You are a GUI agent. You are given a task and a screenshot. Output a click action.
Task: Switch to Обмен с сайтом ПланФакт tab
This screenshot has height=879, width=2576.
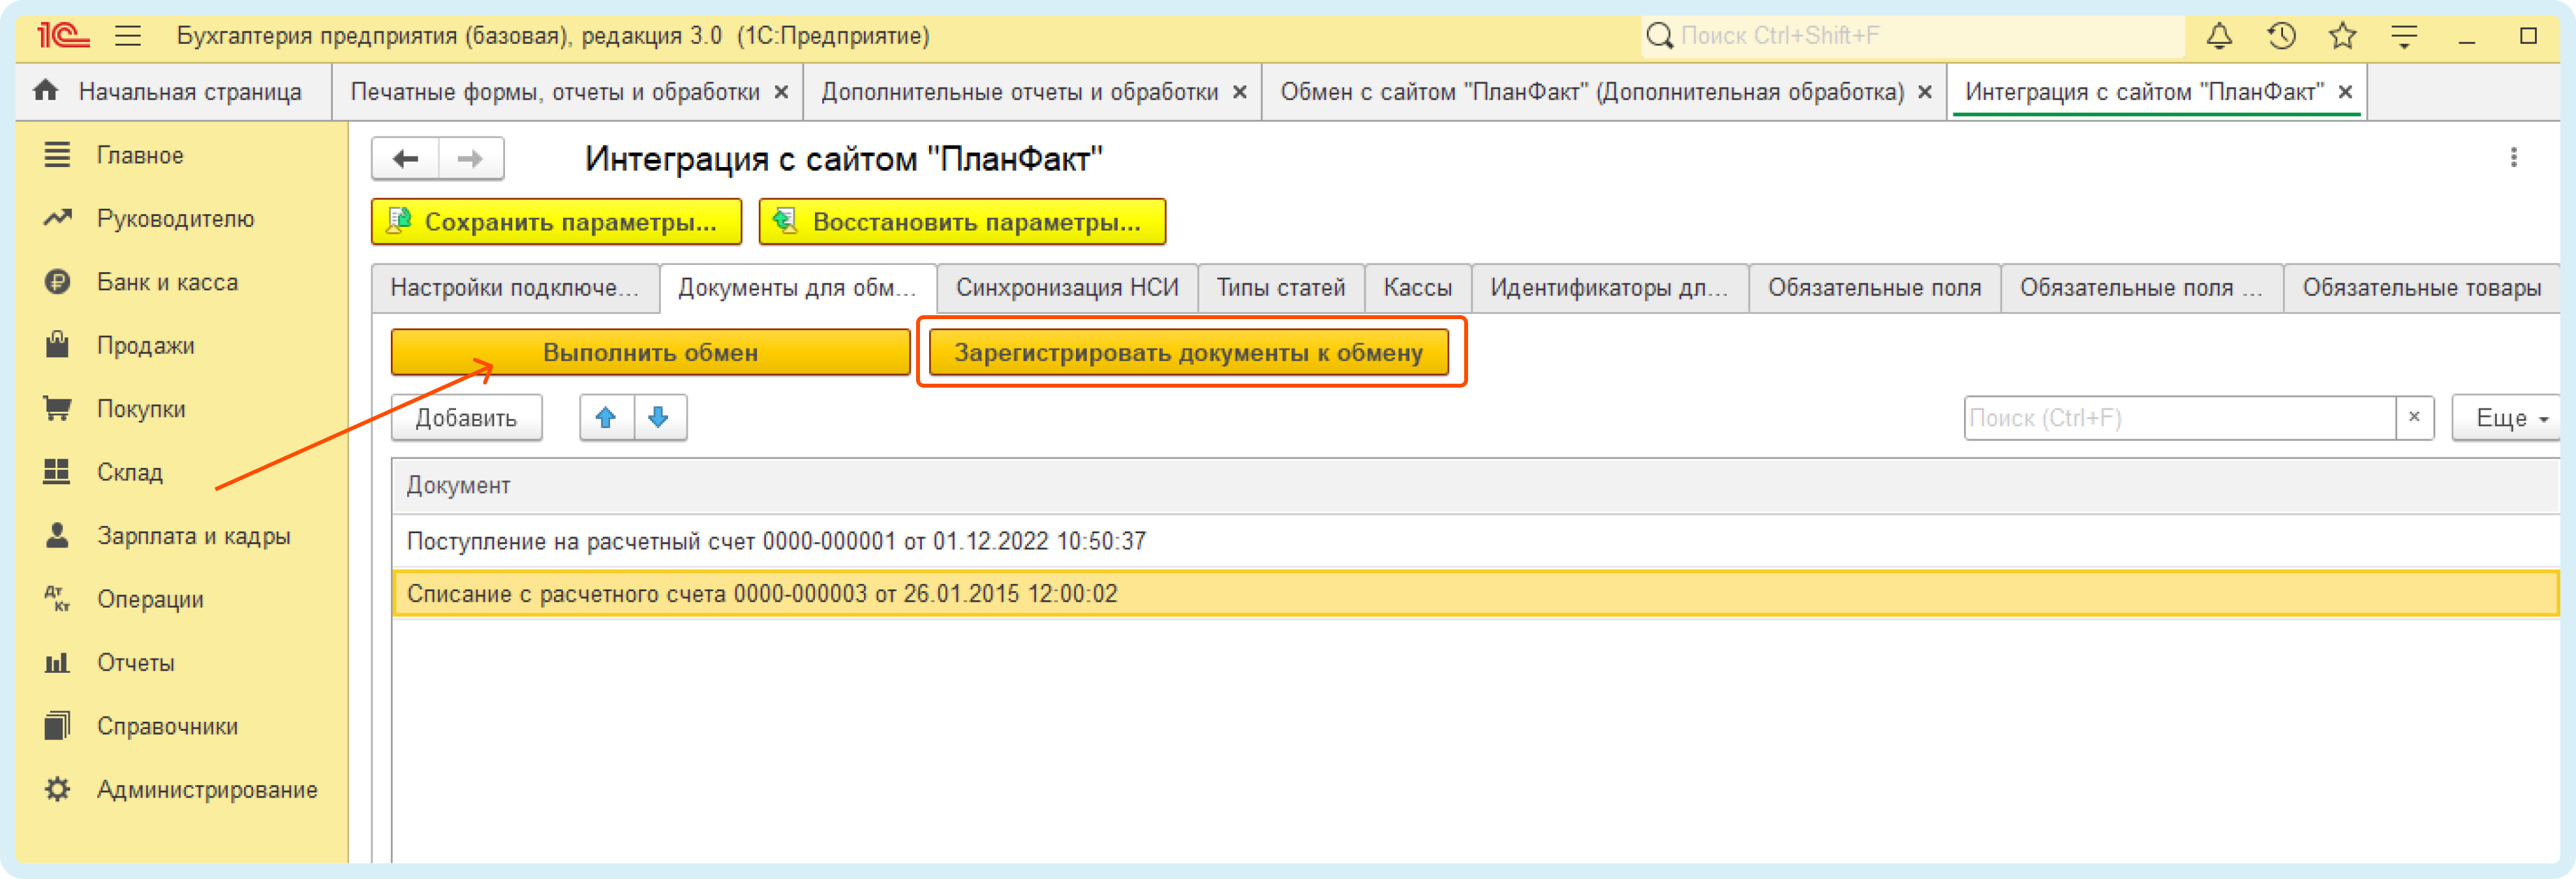[x=1592, y=92]
